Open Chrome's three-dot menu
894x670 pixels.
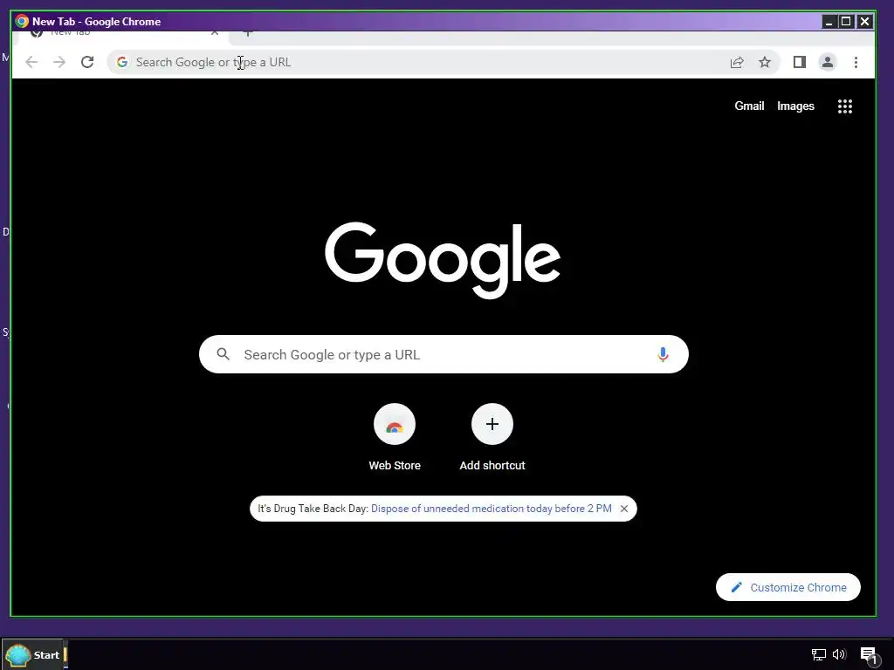coord(856,62)
